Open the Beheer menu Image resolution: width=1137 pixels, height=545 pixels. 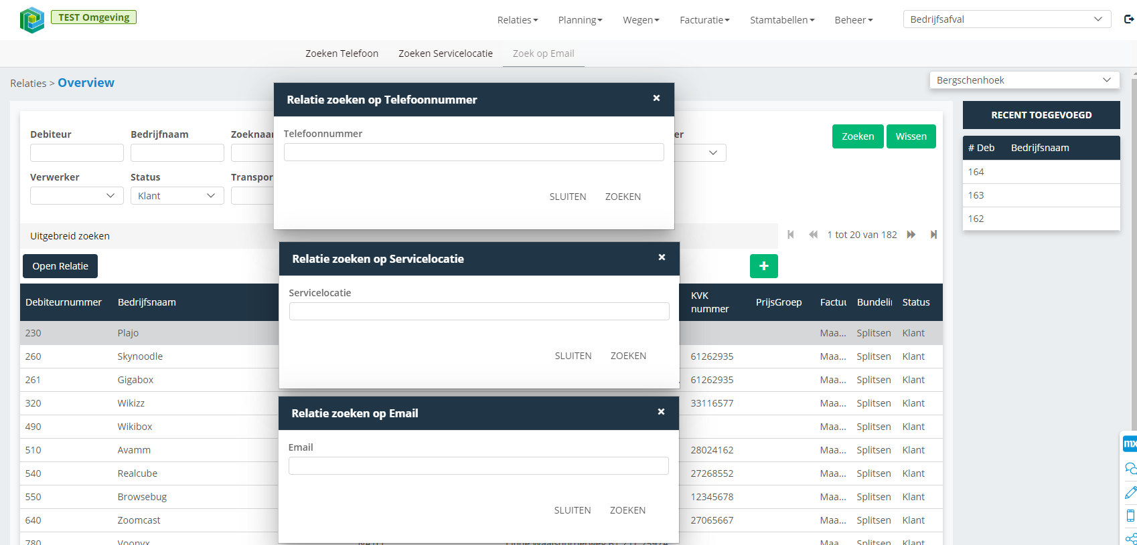click(x=854, y=20)
